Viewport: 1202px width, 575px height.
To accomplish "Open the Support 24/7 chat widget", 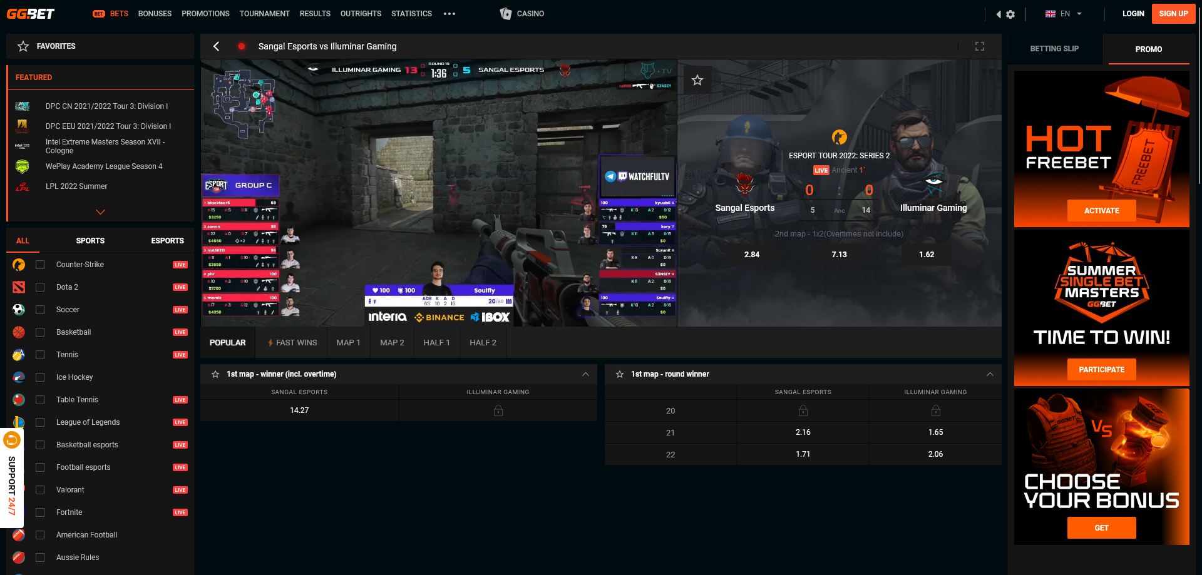I will [12, 478].
